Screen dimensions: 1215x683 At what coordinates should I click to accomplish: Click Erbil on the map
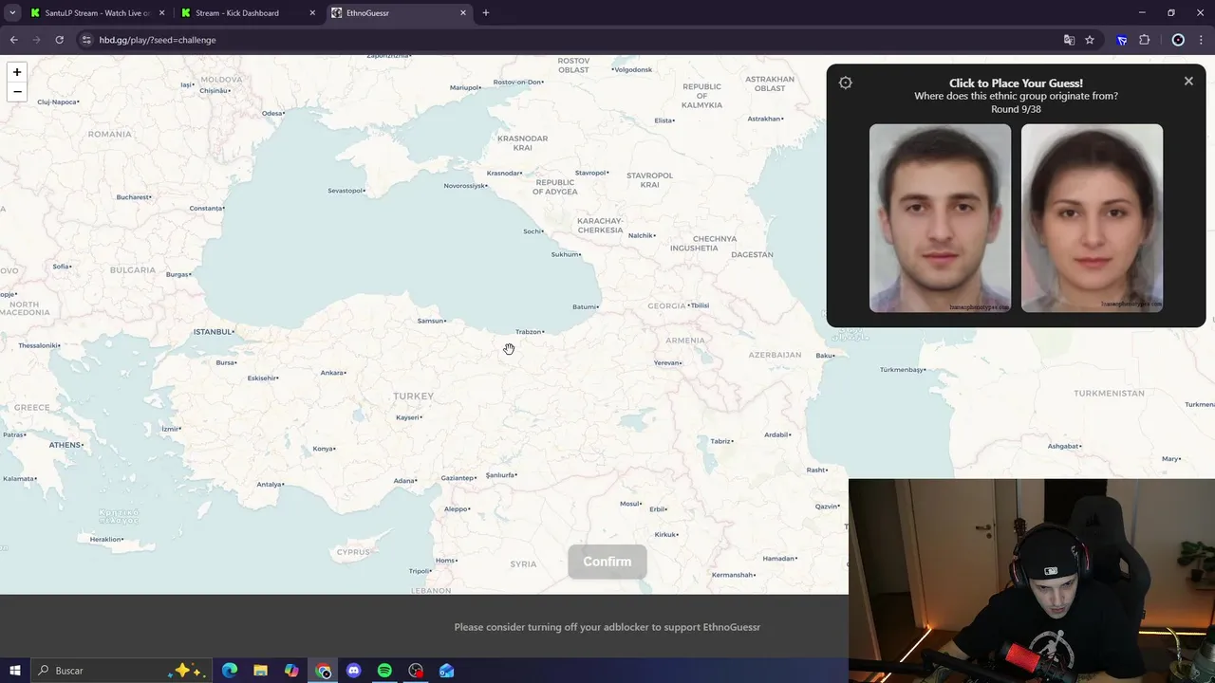[659, 509]
